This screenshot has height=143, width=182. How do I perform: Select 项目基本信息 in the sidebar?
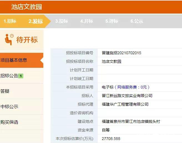tap(22, 60)
